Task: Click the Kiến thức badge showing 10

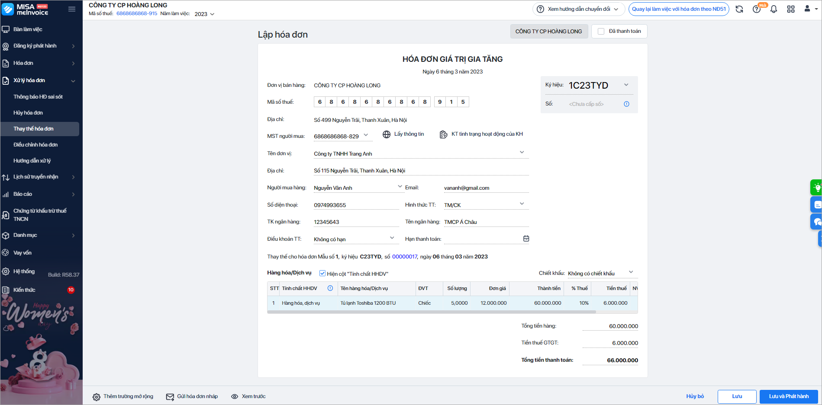Action: 71,290
